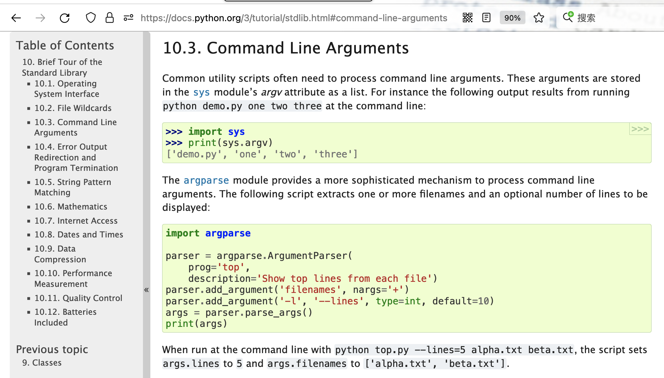The width and height of the screenshot is (664, 378).
Task: Click the bookmark star icon
Action: [538, 18]
